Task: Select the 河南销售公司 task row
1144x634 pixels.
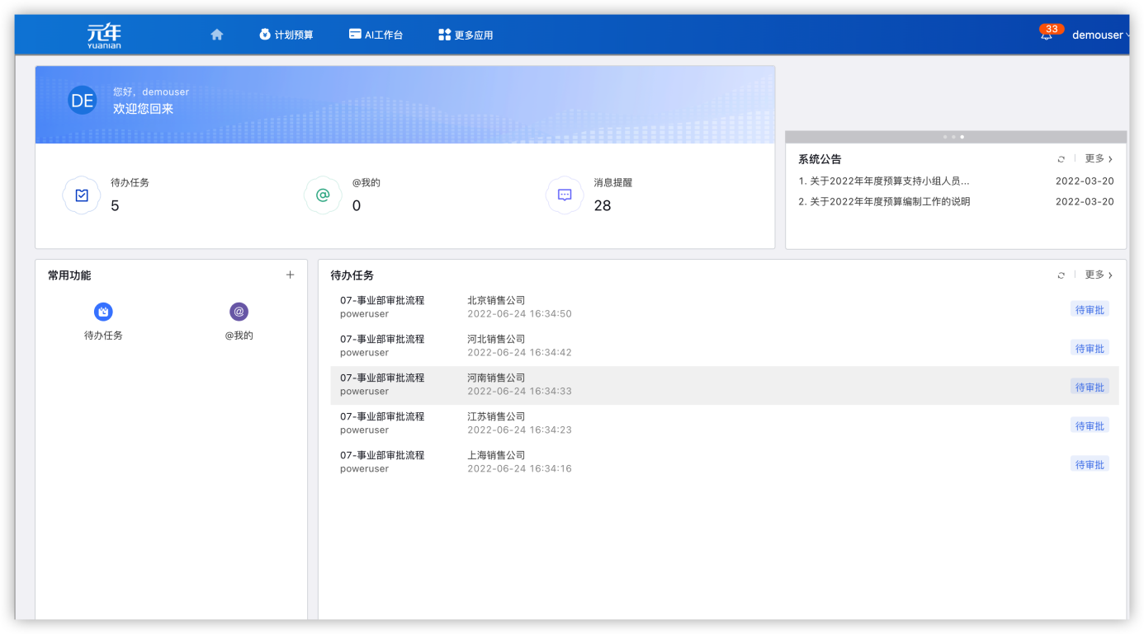Action: pos(724,385)
